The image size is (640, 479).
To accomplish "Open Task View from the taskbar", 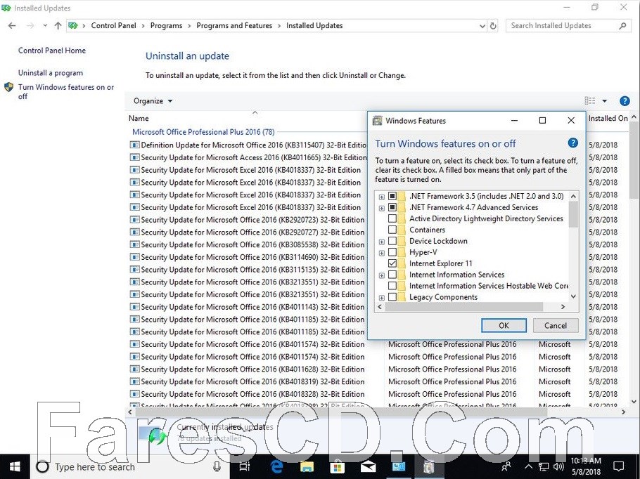I will [x=245, y=467].
